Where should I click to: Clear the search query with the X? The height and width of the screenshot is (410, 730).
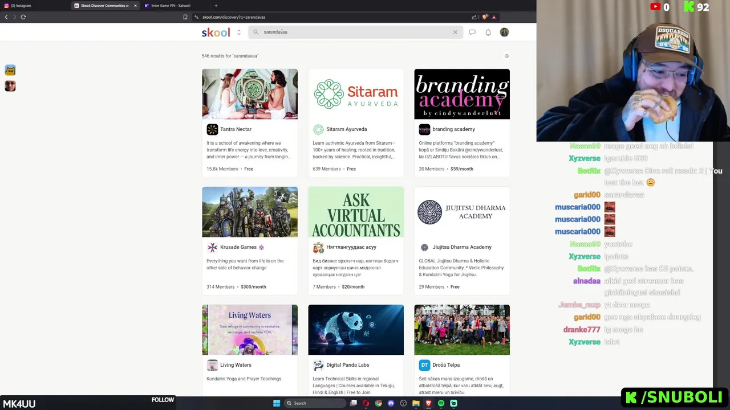[x=455, y=32]
